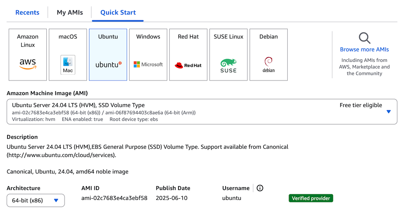The height and width of the screenshot is (213, 404).
Task: Click the Publish Date 2025-06-10 value
Action: [x=171, y=198]
